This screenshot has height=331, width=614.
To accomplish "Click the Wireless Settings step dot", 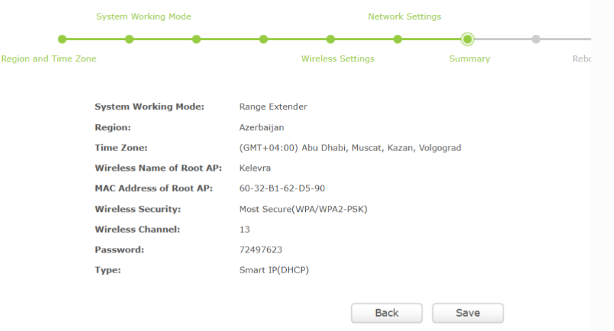I will [331, 40].
